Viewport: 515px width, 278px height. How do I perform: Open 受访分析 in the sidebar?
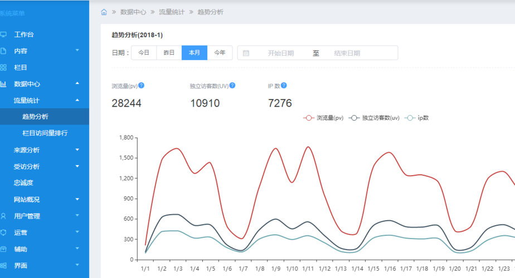click(x=26, y=167)
